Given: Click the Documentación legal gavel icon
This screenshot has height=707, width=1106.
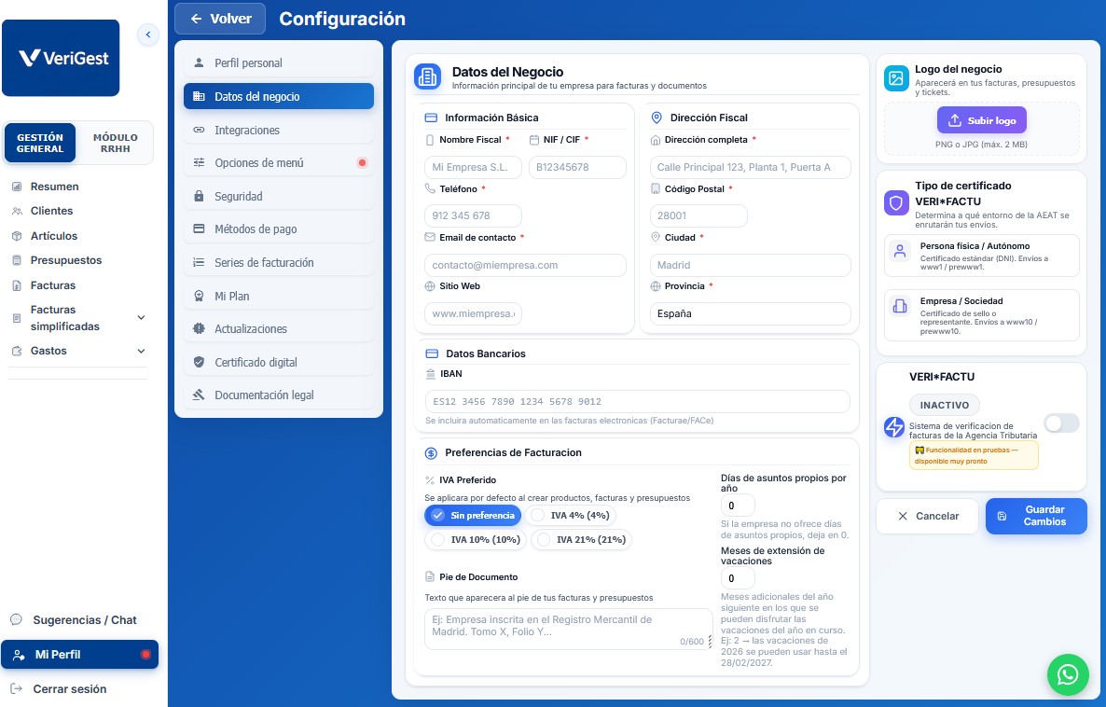Looking at the screenshot, I should 199,395.
